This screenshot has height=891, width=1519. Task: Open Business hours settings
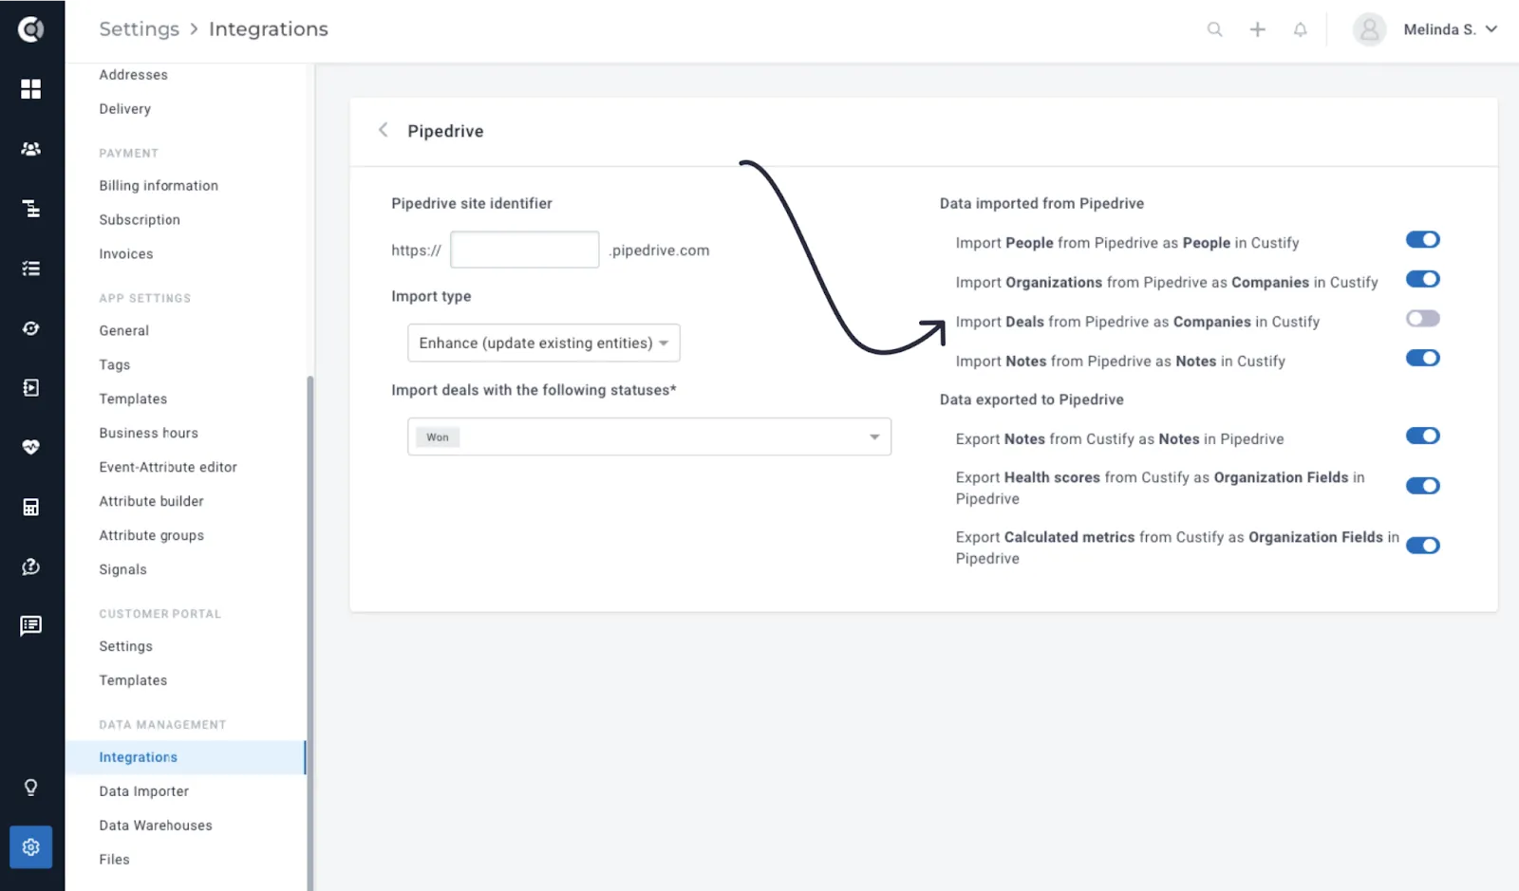coord(149,433)
